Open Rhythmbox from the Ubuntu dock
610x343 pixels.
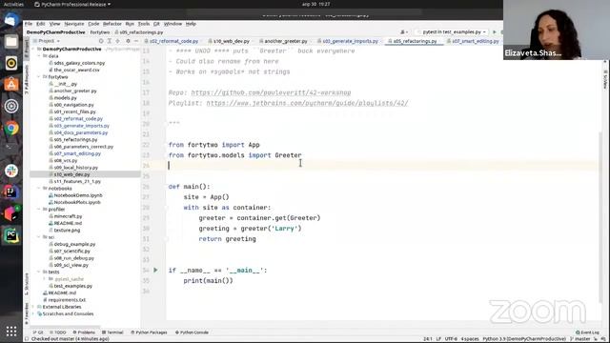(x=11, y=63)
